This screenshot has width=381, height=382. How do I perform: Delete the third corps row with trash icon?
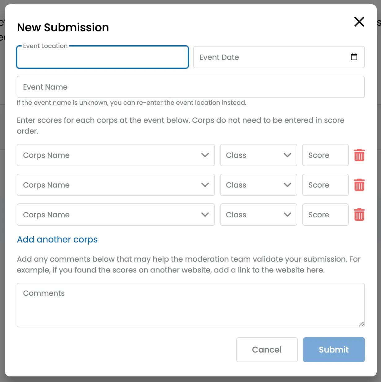359,215
